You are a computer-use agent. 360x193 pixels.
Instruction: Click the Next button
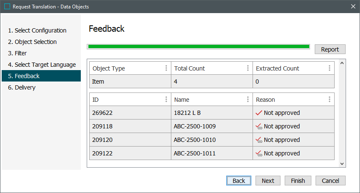tap(268, 181)
